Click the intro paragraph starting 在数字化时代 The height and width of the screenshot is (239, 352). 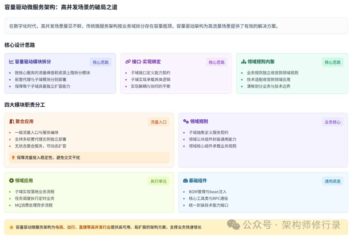tap(144, 26)
